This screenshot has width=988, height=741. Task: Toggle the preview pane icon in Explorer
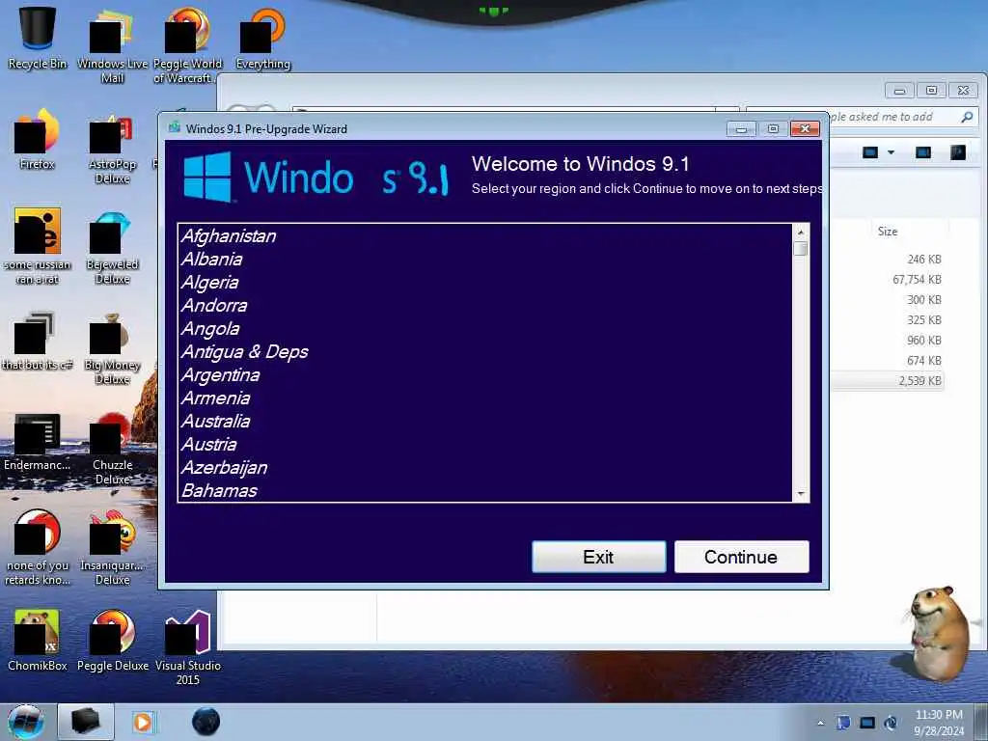click(x=923, y=152)
